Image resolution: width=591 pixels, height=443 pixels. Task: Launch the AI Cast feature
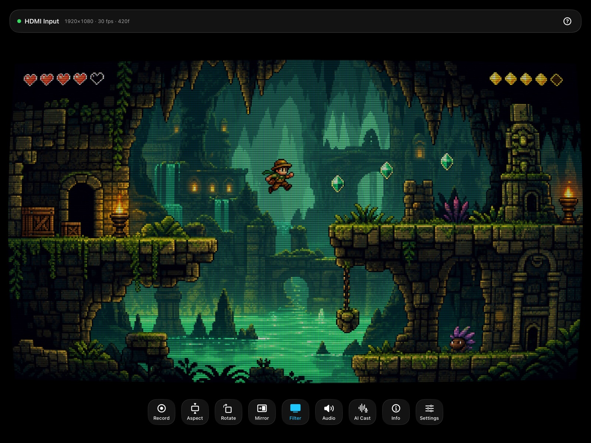coord(362,412)
